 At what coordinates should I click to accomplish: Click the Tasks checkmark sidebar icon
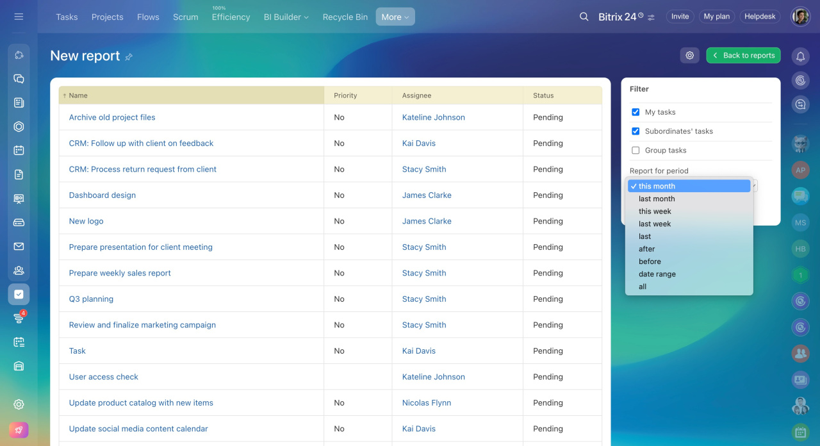[x=19, y=294]
